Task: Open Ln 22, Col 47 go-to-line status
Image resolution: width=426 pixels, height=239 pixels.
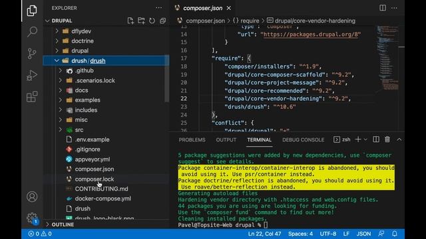Action: (264, 234)
